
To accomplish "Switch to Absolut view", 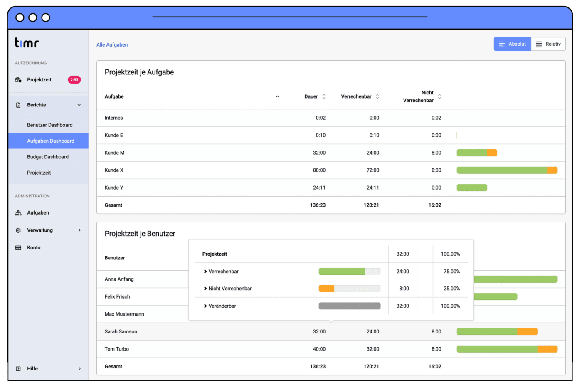I will (512, 44).
